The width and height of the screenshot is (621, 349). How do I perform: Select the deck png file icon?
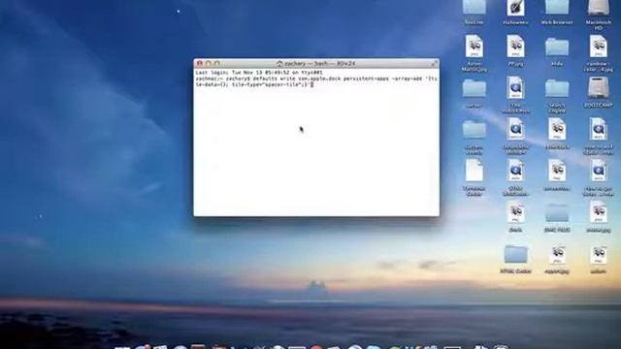(515, 213)
